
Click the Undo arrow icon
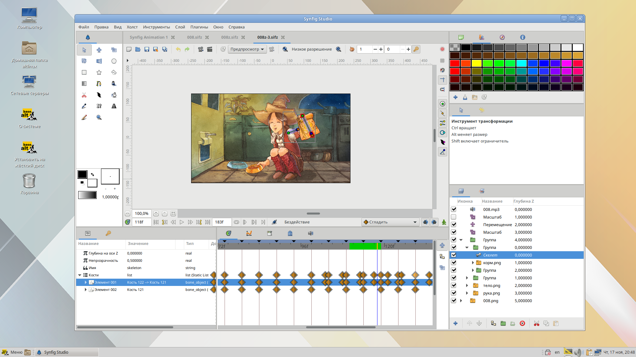(x=178, y=49)
